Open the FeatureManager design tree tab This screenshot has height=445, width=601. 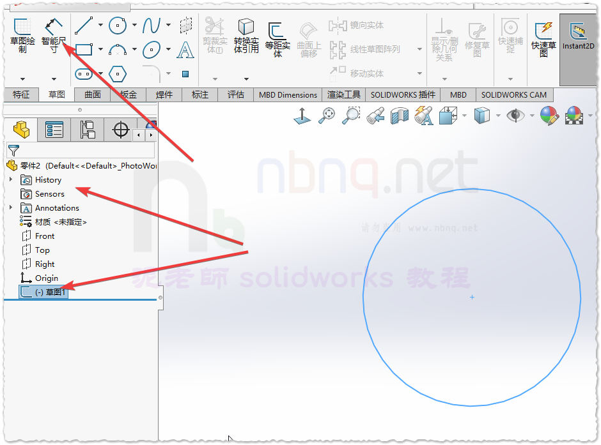tap(21, 130)
